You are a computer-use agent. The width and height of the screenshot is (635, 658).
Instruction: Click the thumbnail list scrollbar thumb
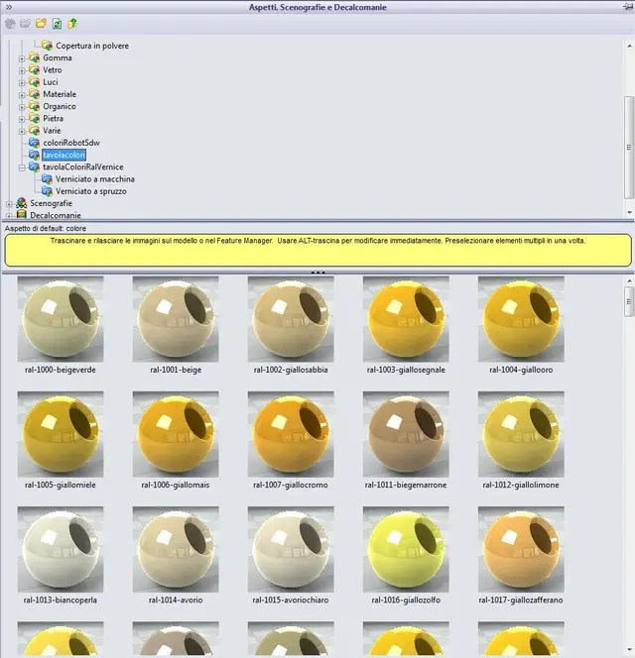coord(629,301)
